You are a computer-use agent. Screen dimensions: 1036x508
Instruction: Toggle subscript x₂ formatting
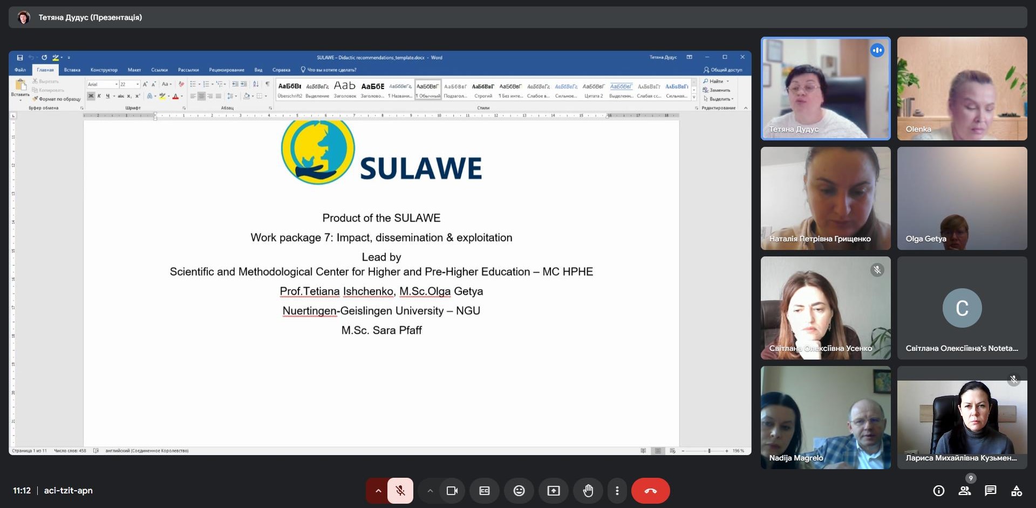129,96
